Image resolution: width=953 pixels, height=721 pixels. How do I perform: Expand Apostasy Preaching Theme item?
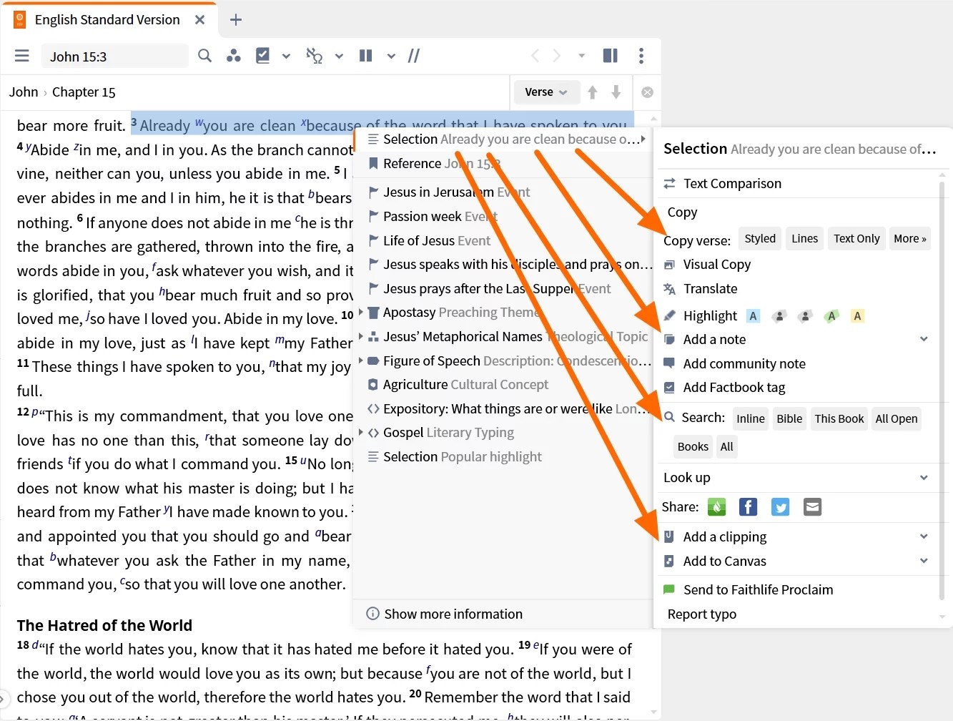click(x=361, y=313)
